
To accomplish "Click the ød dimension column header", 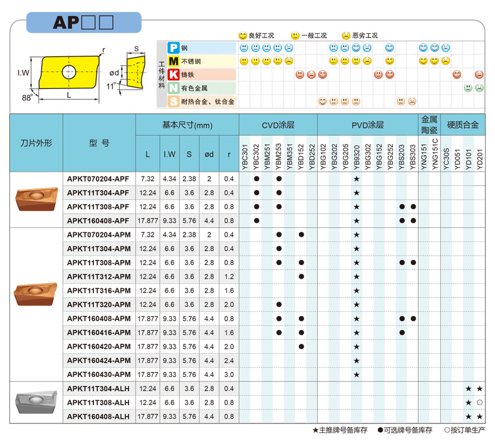I will 209,154.
